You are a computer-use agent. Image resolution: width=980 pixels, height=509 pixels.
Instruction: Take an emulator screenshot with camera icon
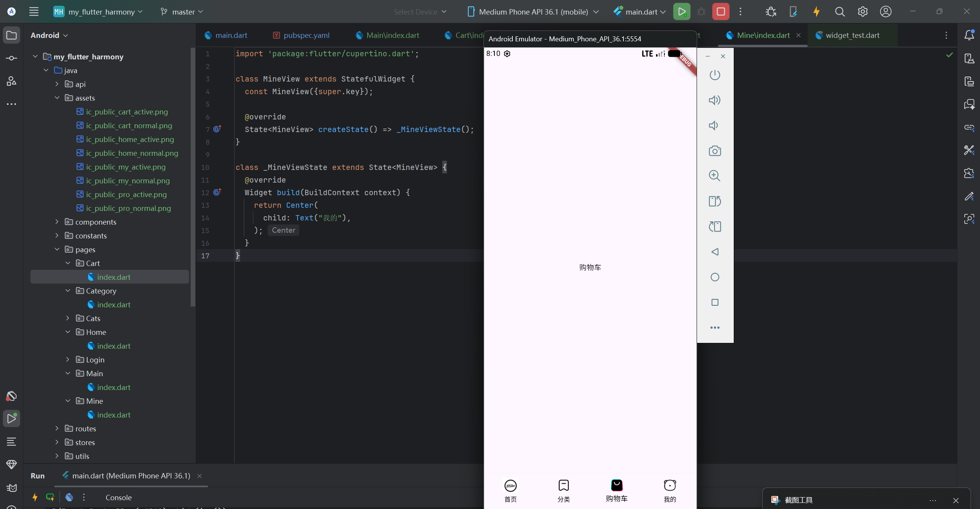point(714,151)
